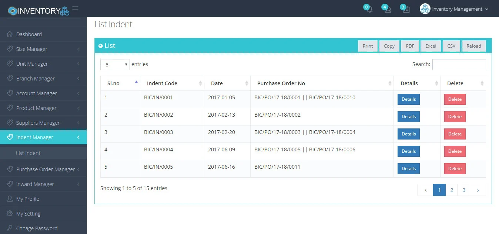499x234 pixels.
Task: Sort by the Date column
Action: coord(227,83)
